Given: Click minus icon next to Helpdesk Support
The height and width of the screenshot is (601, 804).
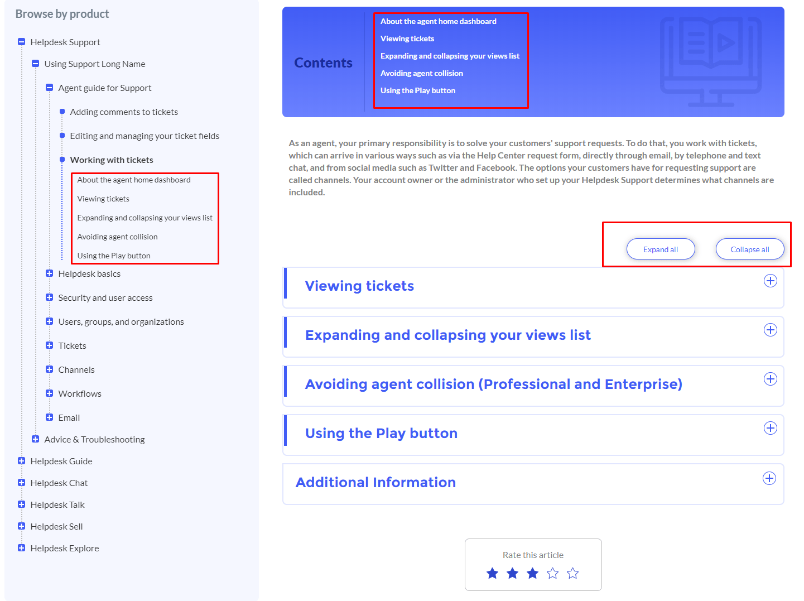Looking at the screenshot, I should click(x=21, y=41).
